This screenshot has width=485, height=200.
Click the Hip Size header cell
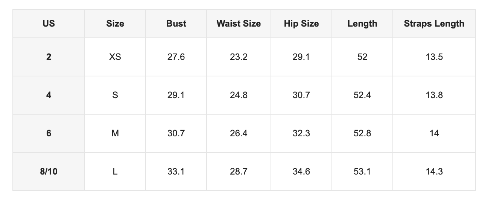click(x=301, y=24)
